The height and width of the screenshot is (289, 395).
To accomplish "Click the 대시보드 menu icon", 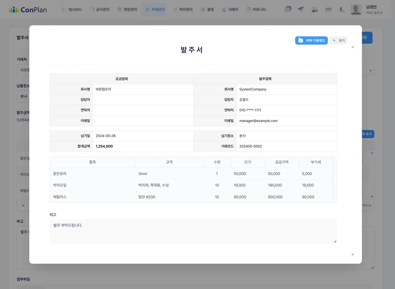I will [x=64, y=10].
